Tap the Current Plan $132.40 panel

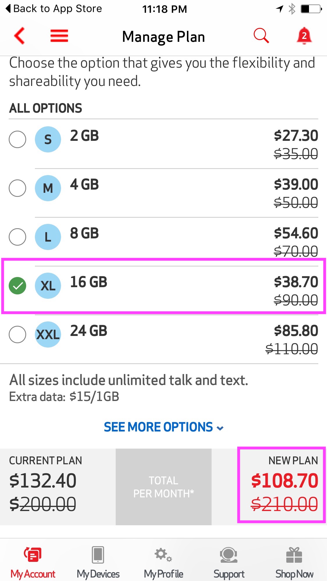click(58, 487)
